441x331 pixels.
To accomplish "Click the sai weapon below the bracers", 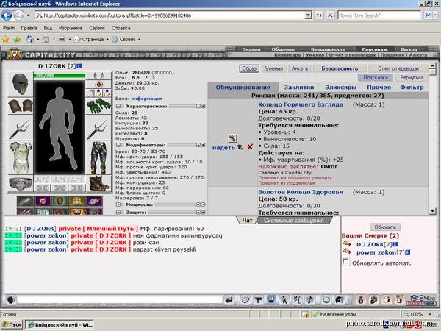I will click(x=21, y=128).
